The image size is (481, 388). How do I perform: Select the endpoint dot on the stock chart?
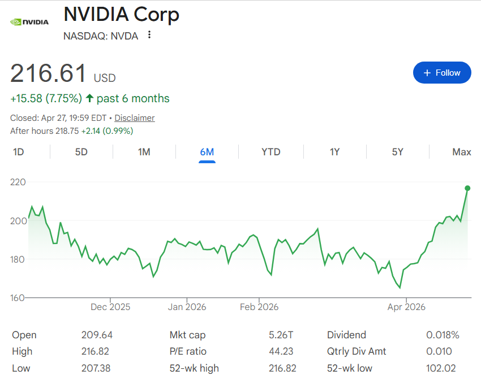pos(467,188)
